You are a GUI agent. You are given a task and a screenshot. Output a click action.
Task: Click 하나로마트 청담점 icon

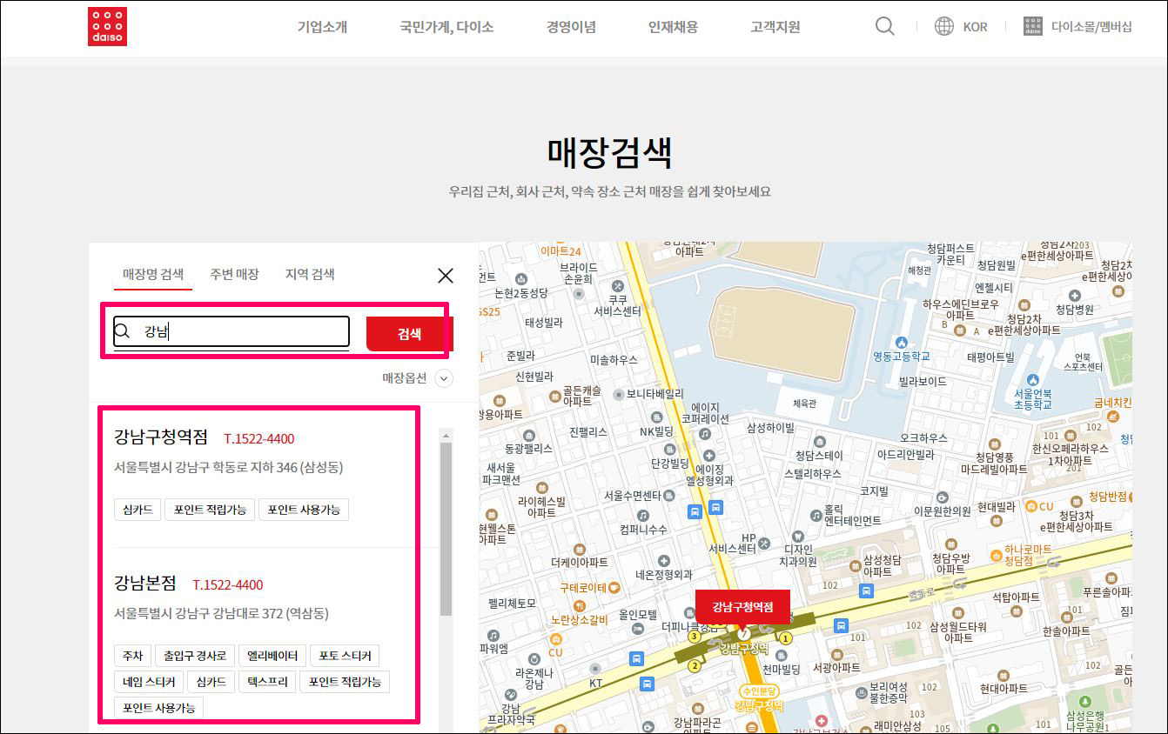point(996,555)
